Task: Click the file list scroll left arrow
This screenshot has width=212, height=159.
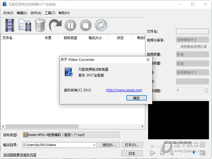Action: click(x=3, y=126)
